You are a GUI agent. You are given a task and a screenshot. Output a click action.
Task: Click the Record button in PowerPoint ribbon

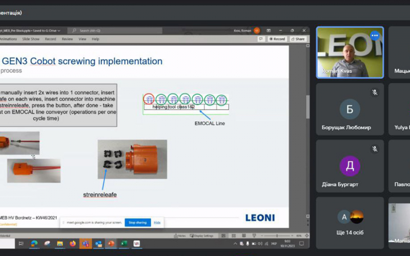277,39
